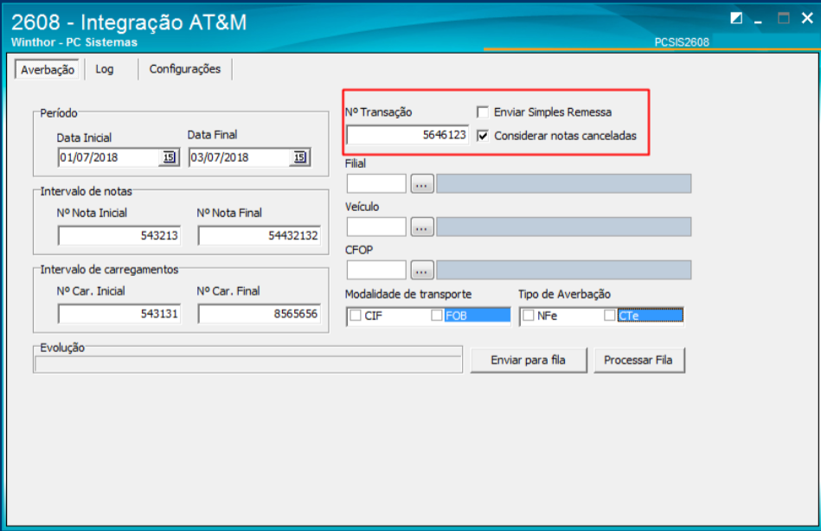Screen dimensions: 821x531
Task: Click the Nº Nota Inicial field
Action: 119,235
